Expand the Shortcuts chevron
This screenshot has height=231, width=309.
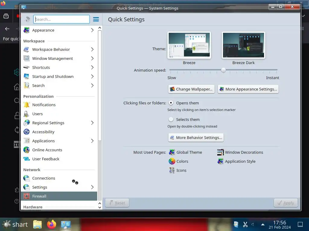92,68
